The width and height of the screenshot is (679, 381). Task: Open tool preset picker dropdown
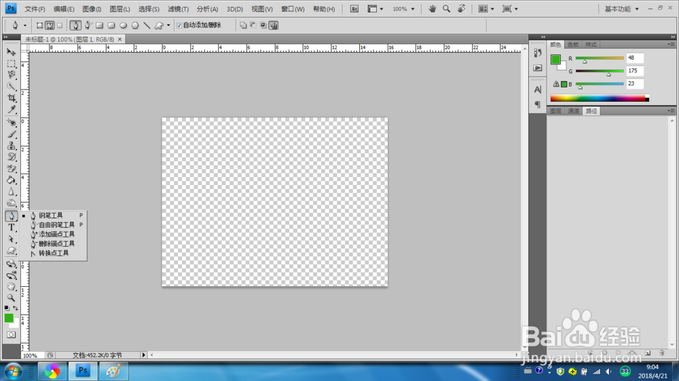point(24,26)
